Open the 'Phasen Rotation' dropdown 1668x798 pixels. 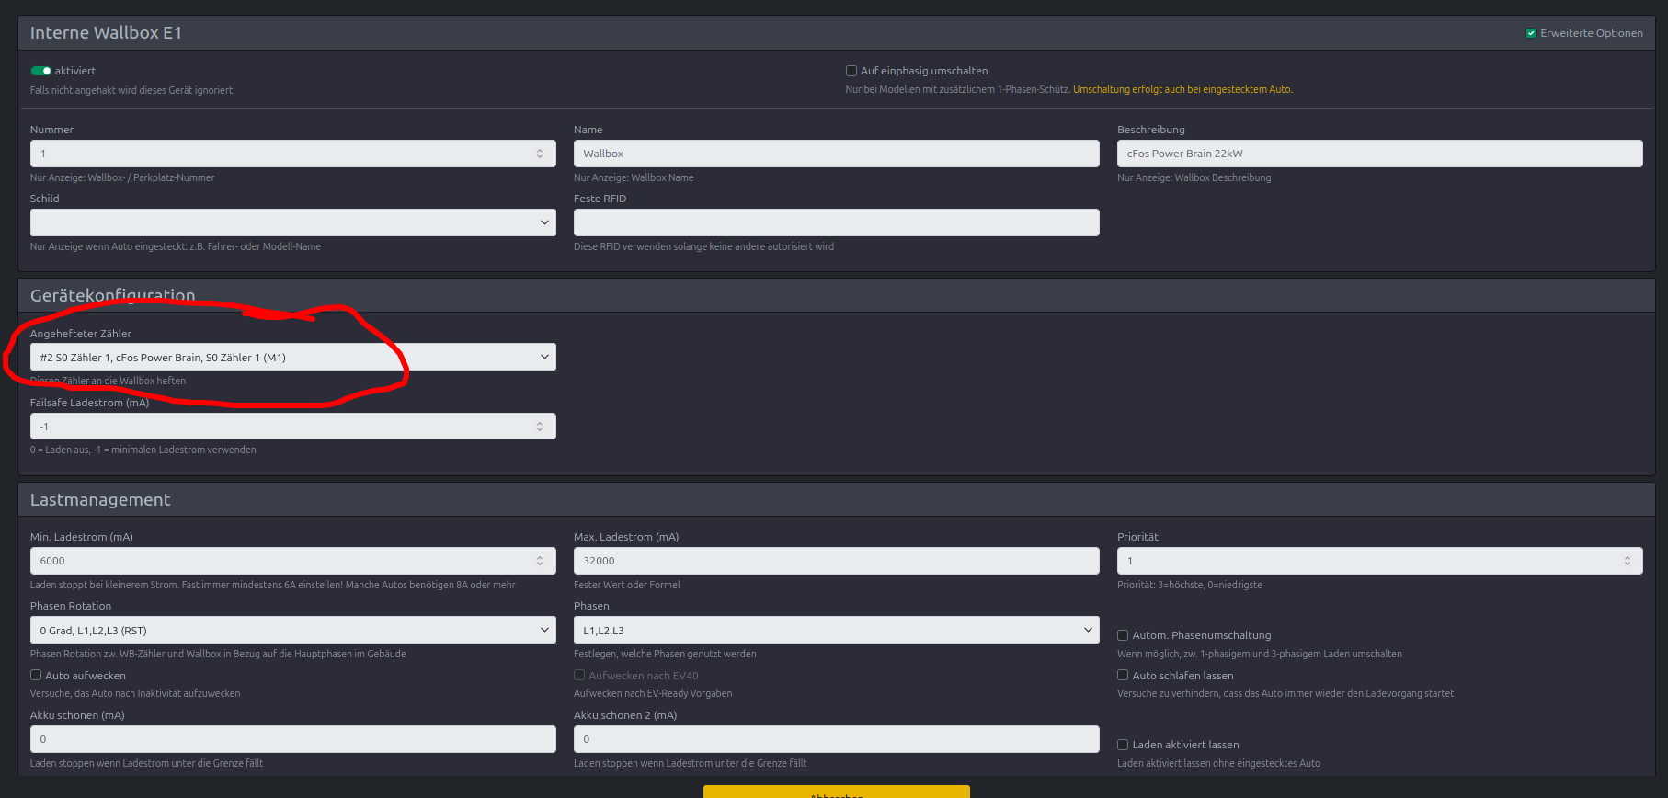click(292, 630)
